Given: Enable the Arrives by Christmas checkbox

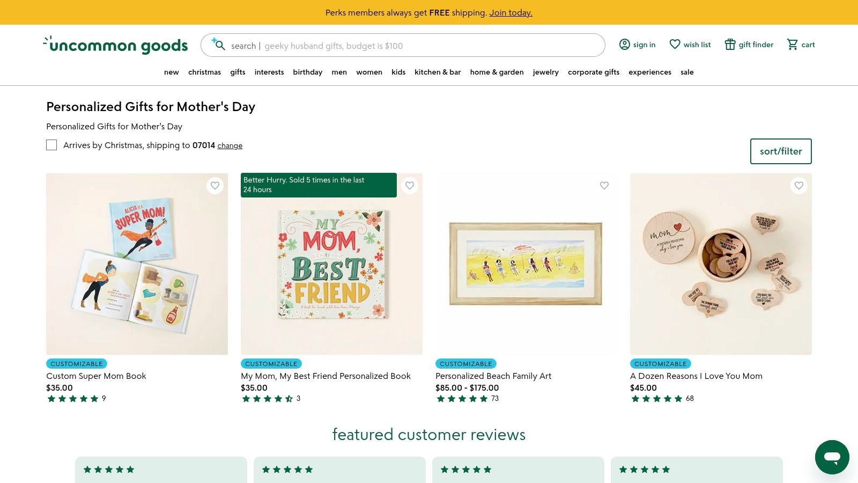Looking at the screenshot, I should (x=51, y=145).
